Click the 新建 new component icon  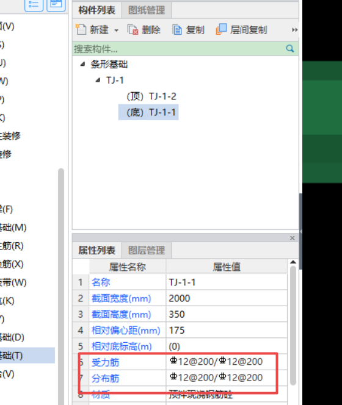point(81,30)
